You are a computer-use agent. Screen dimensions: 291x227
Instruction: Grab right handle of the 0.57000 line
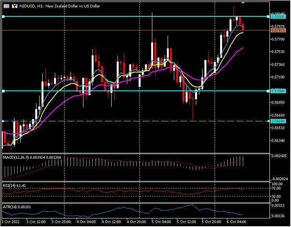[x=268, y=91]
